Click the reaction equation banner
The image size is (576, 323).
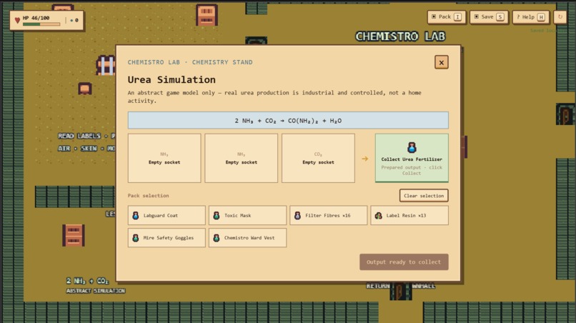click(288, 121)
